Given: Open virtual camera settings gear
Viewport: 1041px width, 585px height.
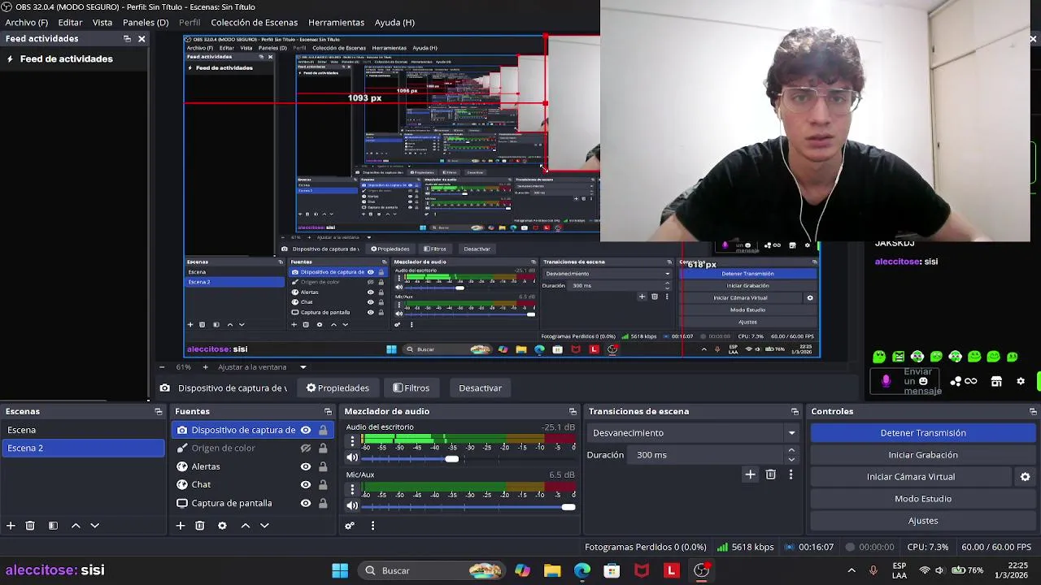Looking at the screenshot, I should point(1026,477).
